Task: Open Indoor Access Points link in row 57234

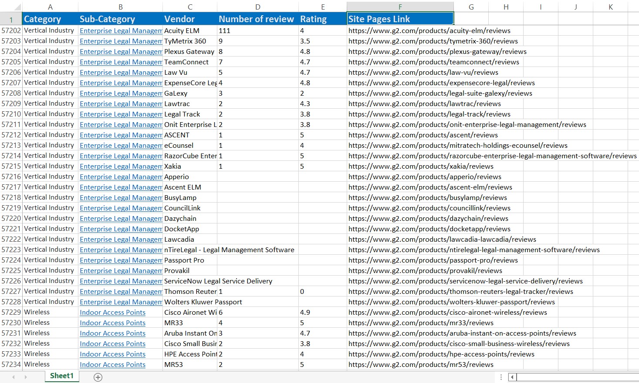Action: [x=112, y=365]
